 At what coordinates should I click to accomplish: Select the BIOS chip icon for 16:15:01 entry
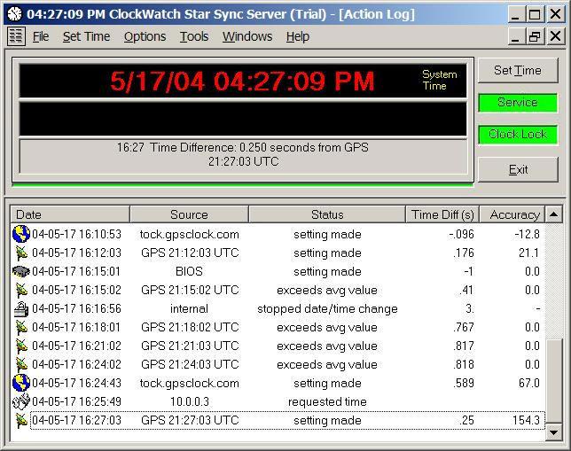[x=20, y=271]
